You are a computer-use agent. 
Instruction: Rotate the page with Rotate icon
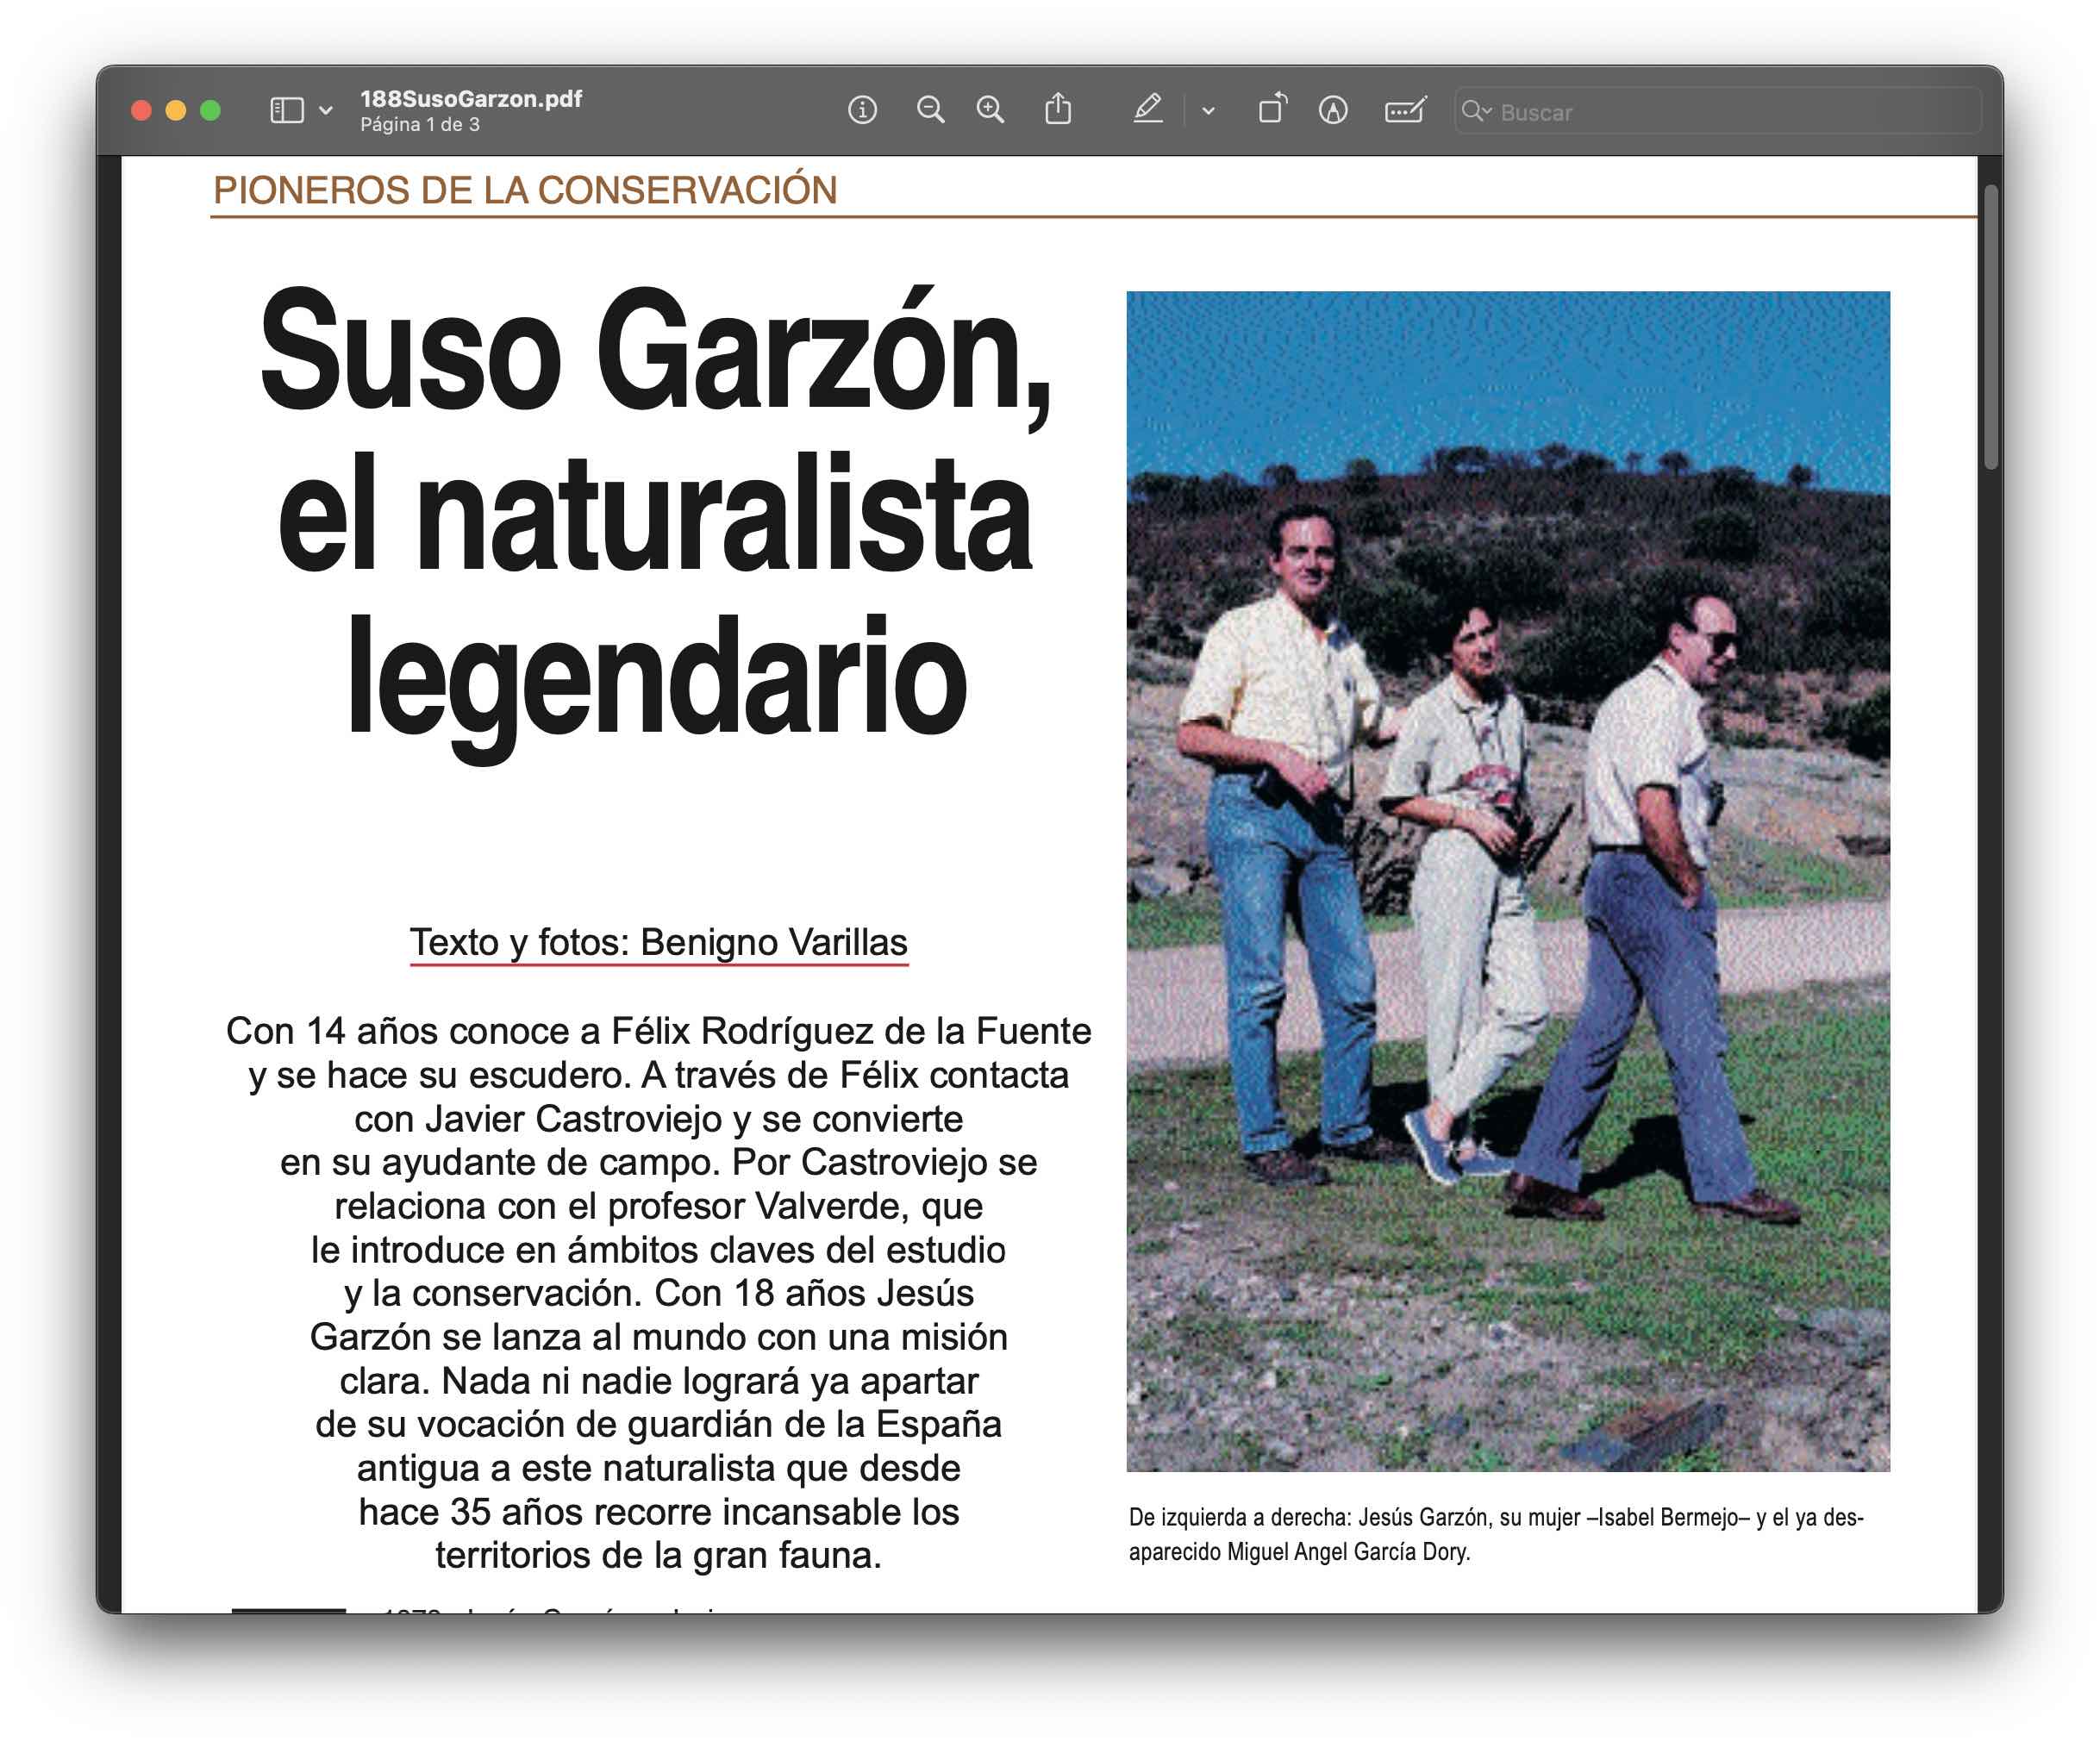(1272, 109)
